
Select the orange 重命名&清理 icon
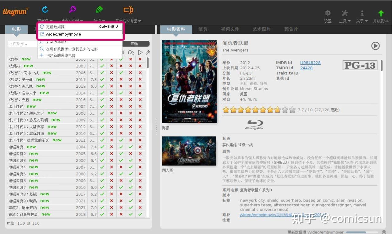[128, 10]
